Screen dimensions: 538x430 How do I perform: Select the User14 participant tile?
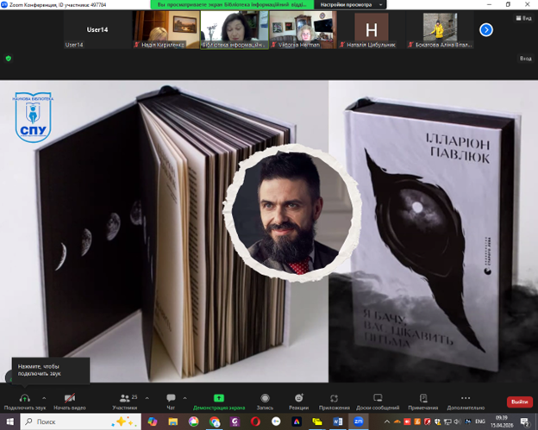coord(97,29)
